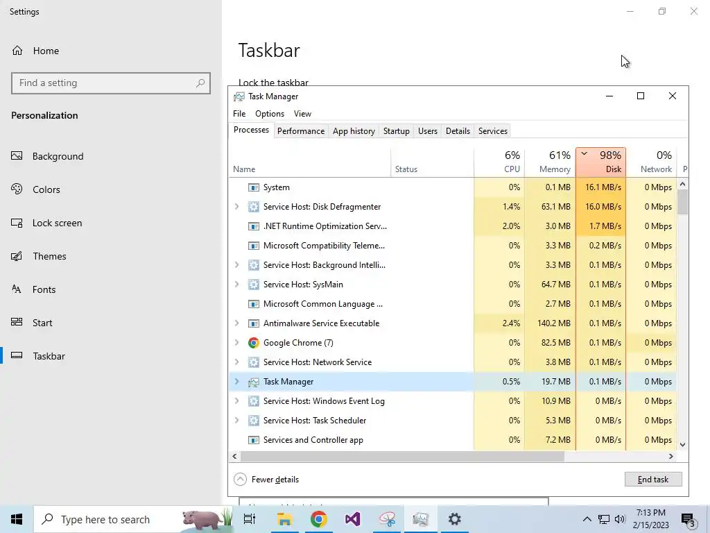Viewport: 710px width, 533px height.
Task: Click the Windows Event Log service icon
Action: coord(254,401)
